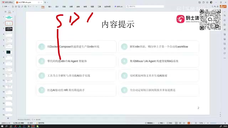
Task: Switch to slide sorter view icon
Action: (180, 123)
